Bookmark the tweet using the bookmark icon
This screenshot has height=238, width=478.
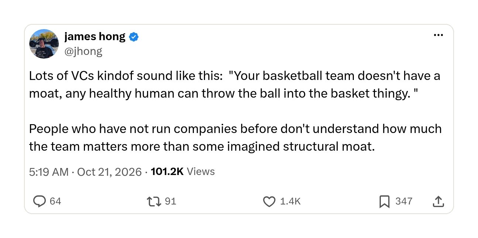[x=385, y=201]
